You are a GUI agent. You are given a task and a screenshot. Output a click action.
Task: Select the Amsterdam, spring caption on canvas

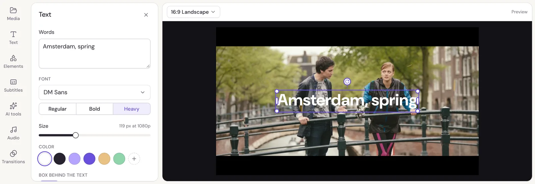click(347, 101)
